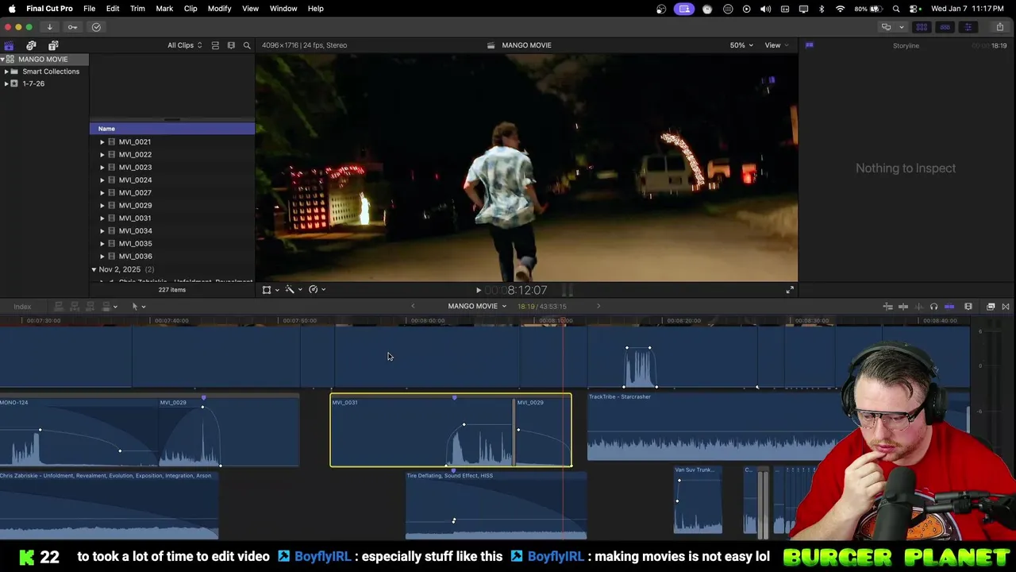
Task: Expand the 1-7-26 event
Action: tap(6, 83)
